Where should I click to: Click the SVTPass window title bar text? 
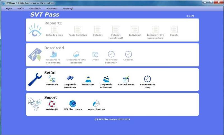(30, 3)
